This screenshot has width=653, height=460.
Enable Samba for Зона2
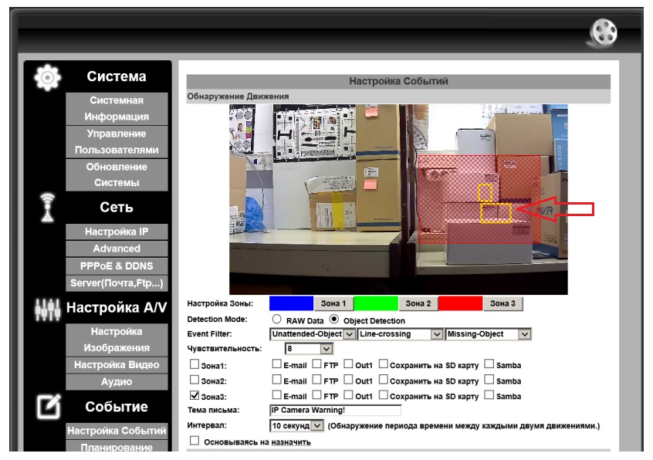coord(489,380)
